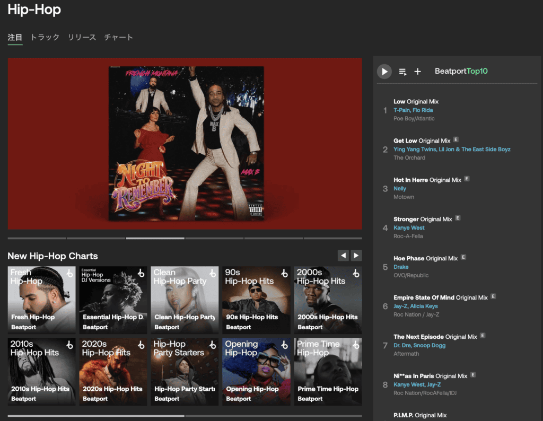543x421 pixels.
Task: Open artist link Jay-Z, Alicia Keys
Action: 416,306
